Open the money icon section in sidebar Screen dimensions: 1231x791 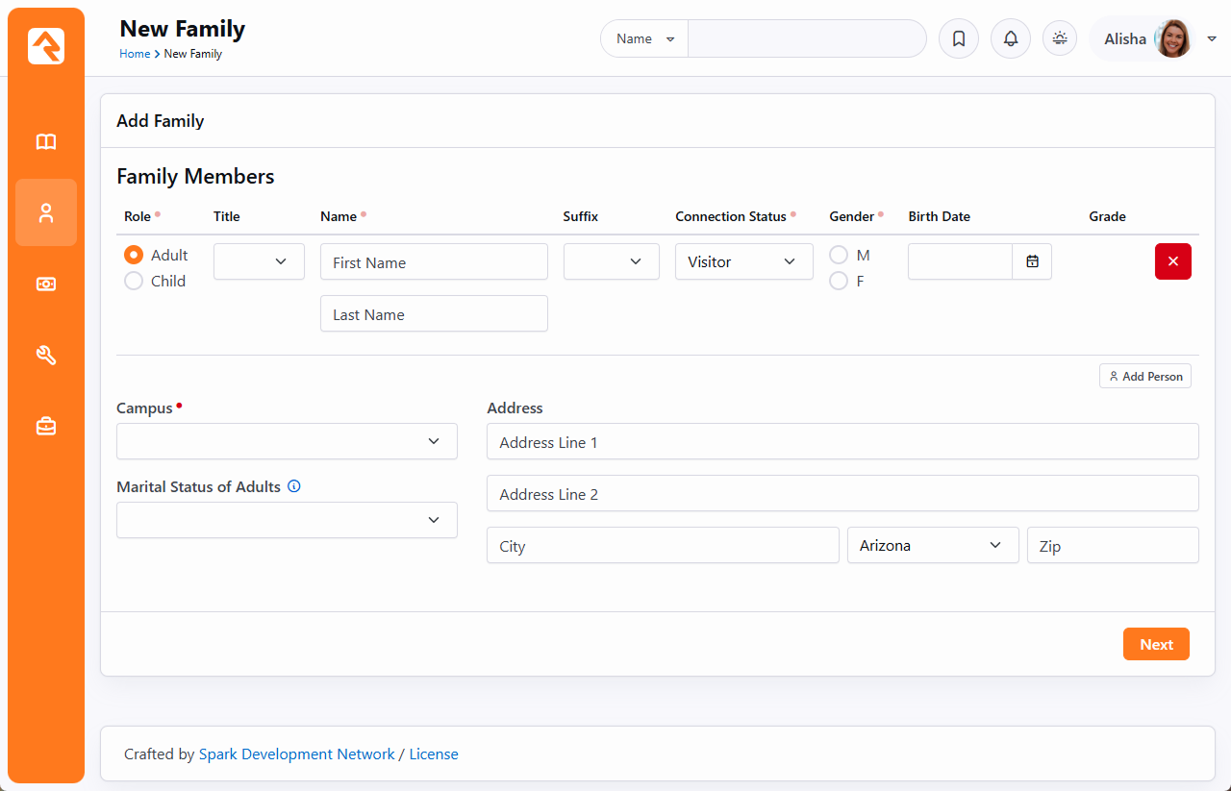click(x=46, y=284)
